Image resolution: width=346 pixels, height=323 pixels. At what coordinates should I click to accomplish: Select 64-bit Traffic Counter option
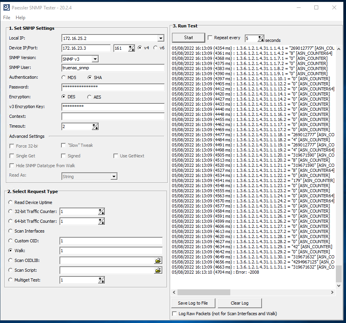[x=11, y=221]
